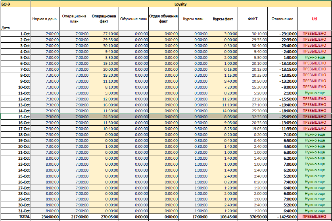Click the 217:00:00 total cell
Screen dimensions: 332x221
point(74,217)
